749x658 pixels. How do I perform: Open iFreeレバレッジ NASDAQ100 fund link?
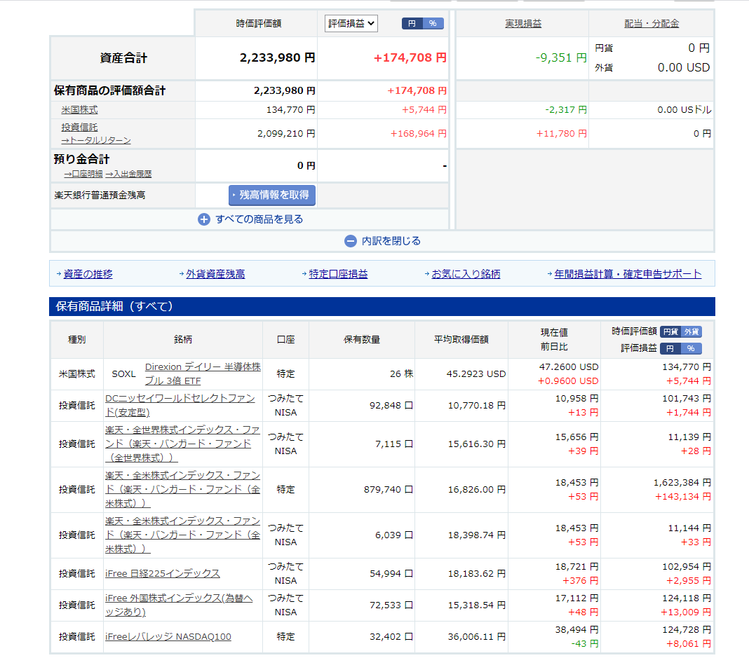(168, 636)
